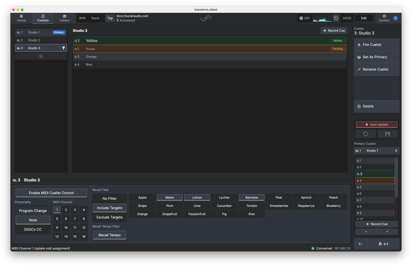
Task: Fire cue Q 4 with flame button
Action: click(383, 244)
